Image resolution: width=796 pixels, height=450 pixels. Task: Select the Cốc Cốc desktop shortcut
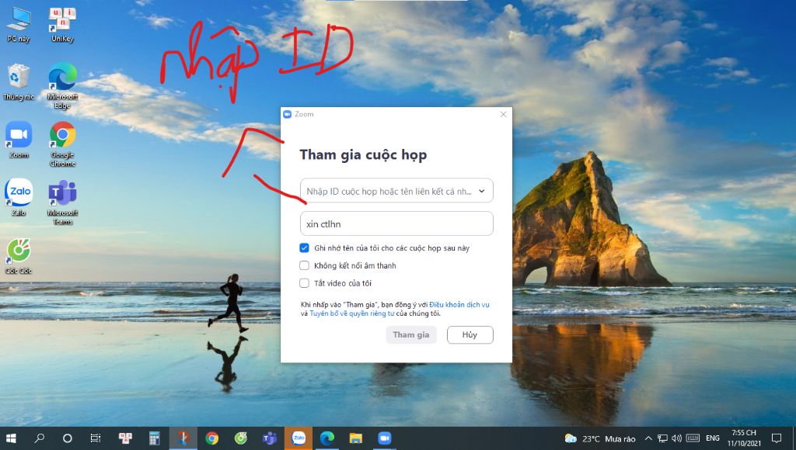(x=19, y=256)
